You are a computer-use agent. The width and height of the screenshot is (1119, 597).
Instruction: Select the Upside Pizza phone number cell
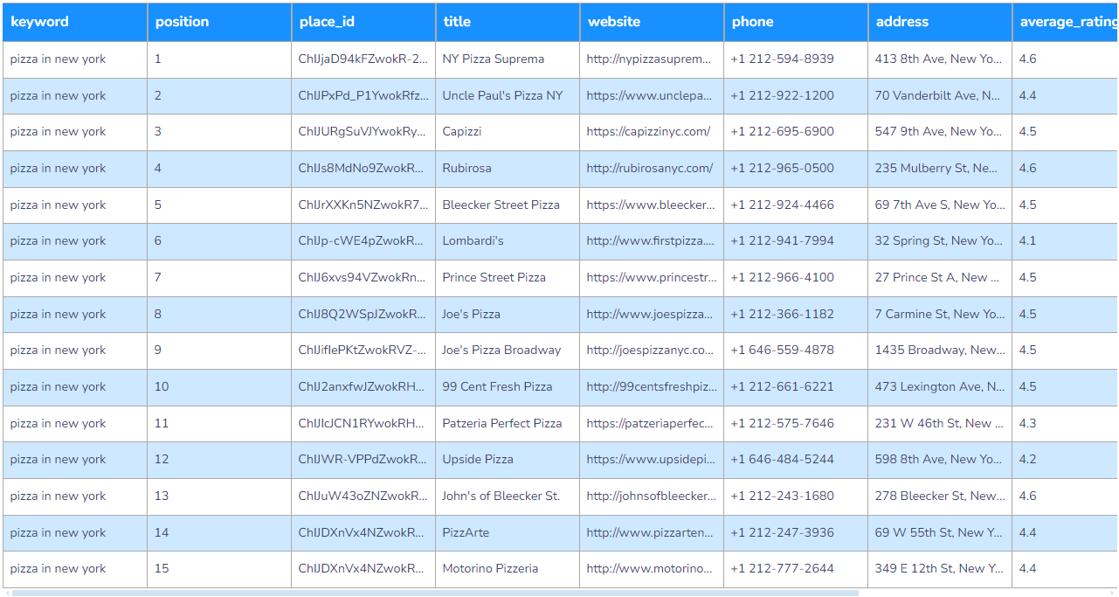(x=782, y=460)
